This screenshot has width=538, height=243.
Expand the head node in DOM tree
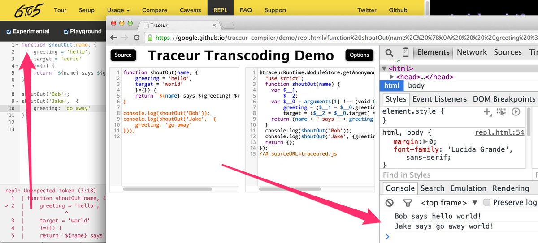[x=392, y=77]
